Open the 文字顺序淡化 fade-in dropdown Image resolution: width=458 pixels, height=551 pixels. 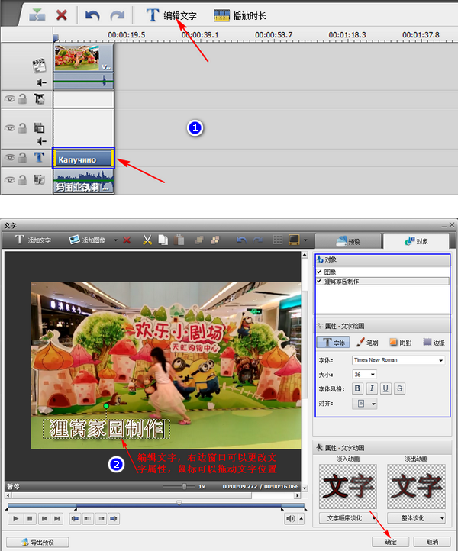[x=348, y=518]
